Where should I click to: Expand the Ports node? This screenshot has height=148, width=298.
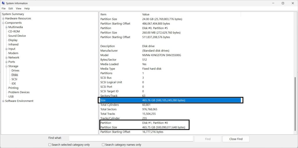click(x=6, y=62)
